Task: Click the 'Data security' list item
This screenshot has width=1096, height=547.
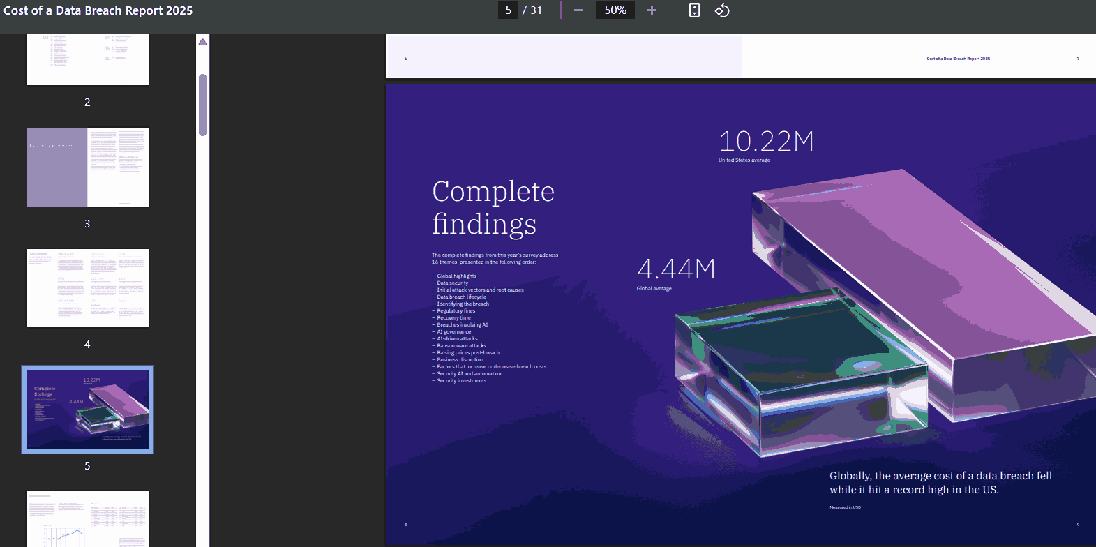Action: click(x=453, y=283)
